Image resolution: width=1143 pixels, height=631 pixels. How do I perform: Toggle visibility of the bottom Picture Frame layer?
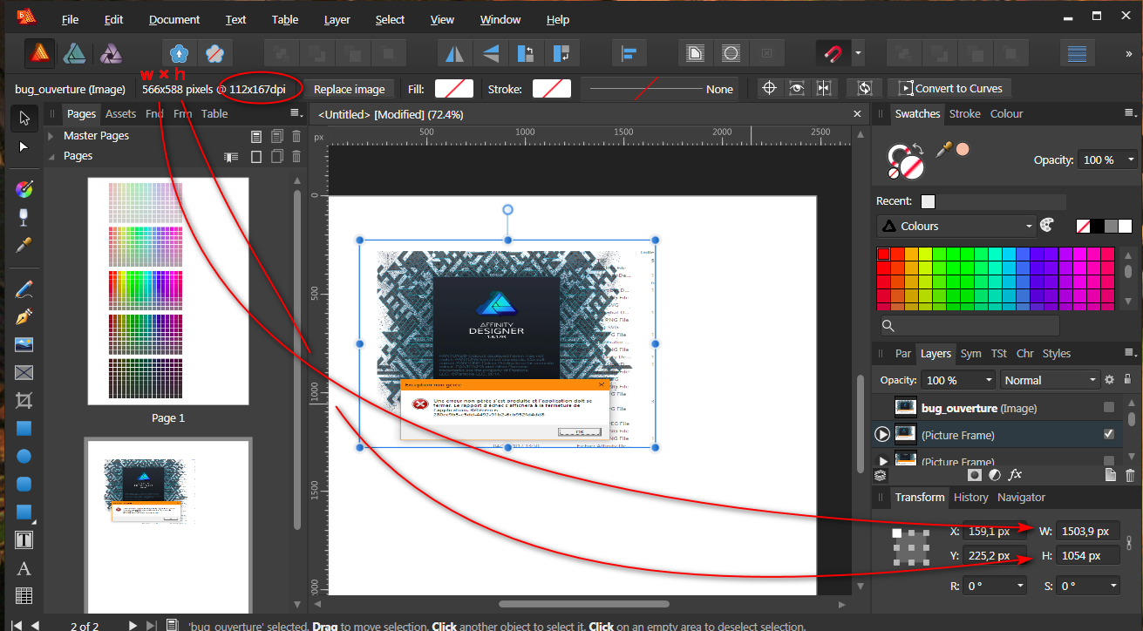click(x=1108, y=460)
